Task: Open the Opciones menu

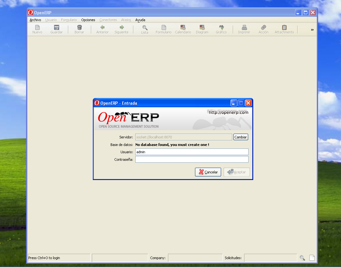Action: [88, 20]
